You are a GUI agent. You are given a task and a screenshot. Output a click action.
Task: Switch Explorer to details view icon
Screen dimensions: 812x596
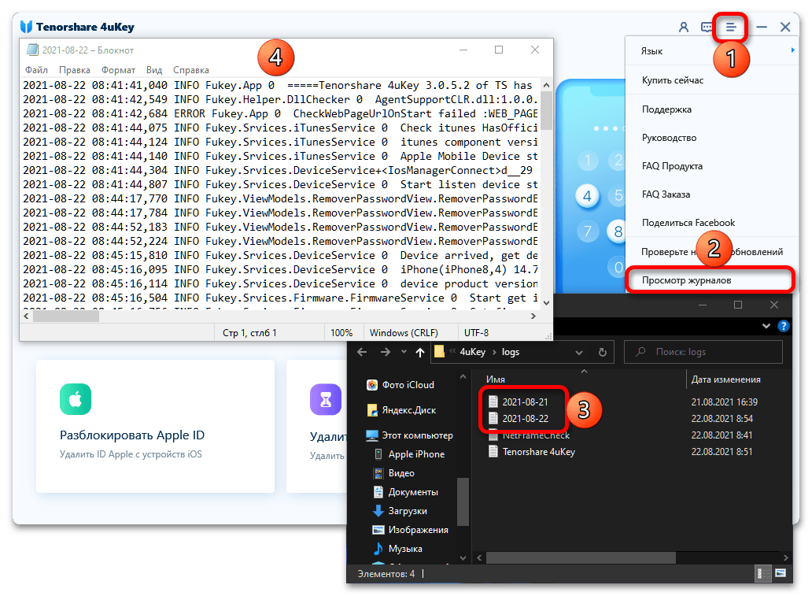click(762, 573)
